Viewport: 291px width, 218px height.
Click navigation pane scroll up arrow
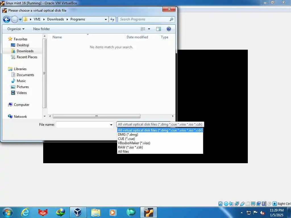[45, 36]
